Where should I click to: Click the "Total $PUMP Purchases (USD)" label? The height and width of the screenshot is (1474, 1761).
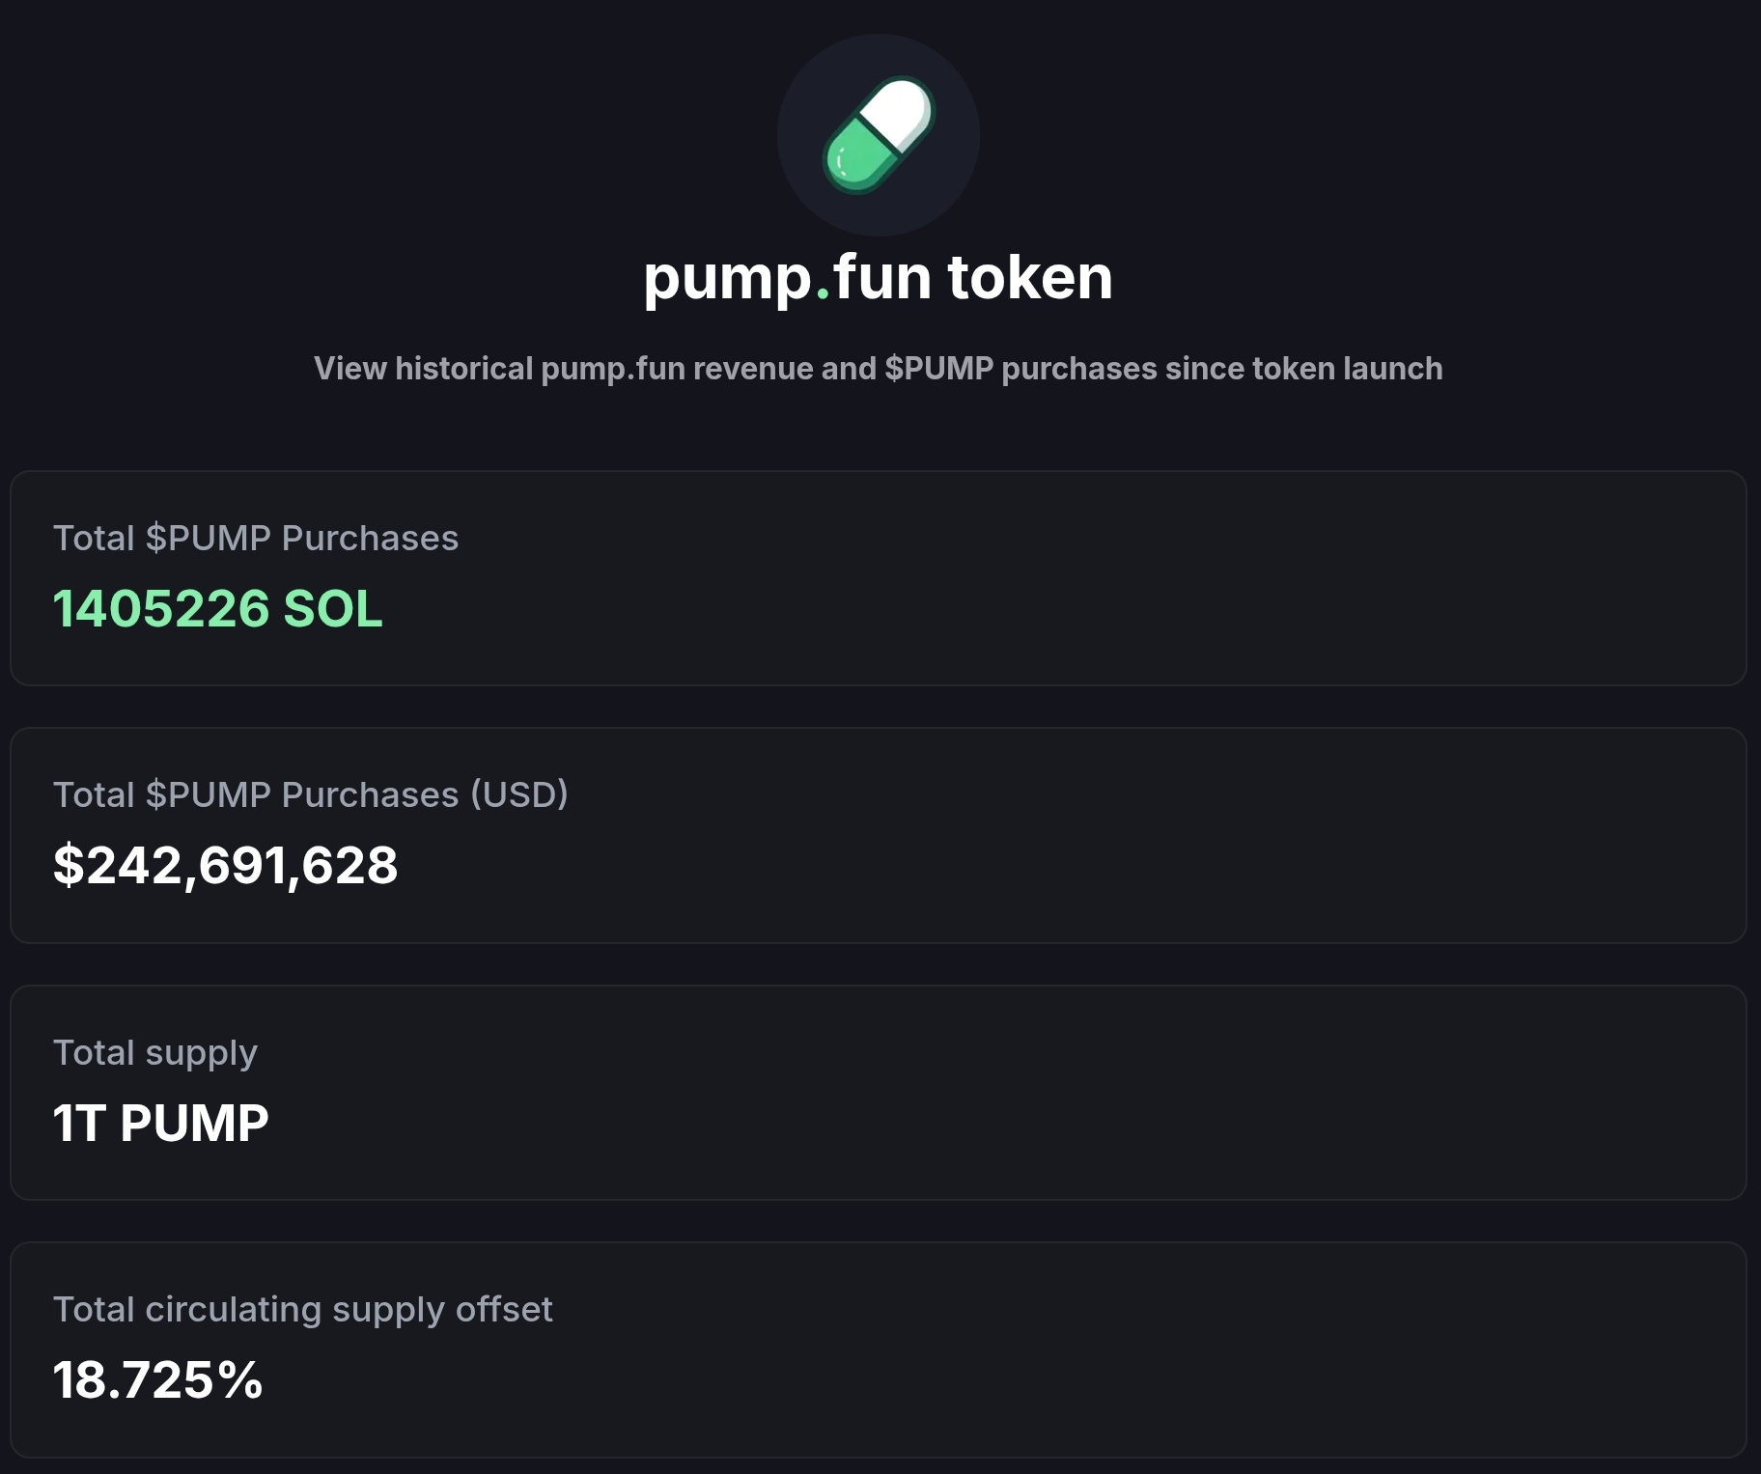(310, 795)
